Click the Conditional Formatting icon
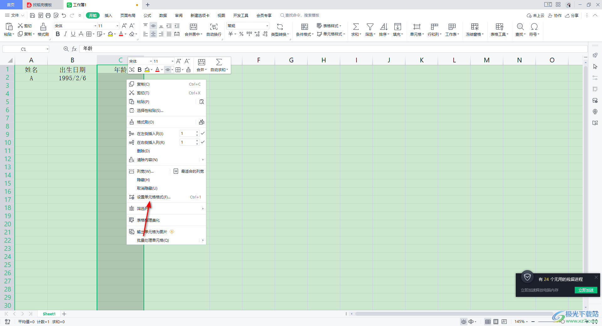 coord(304,27)
